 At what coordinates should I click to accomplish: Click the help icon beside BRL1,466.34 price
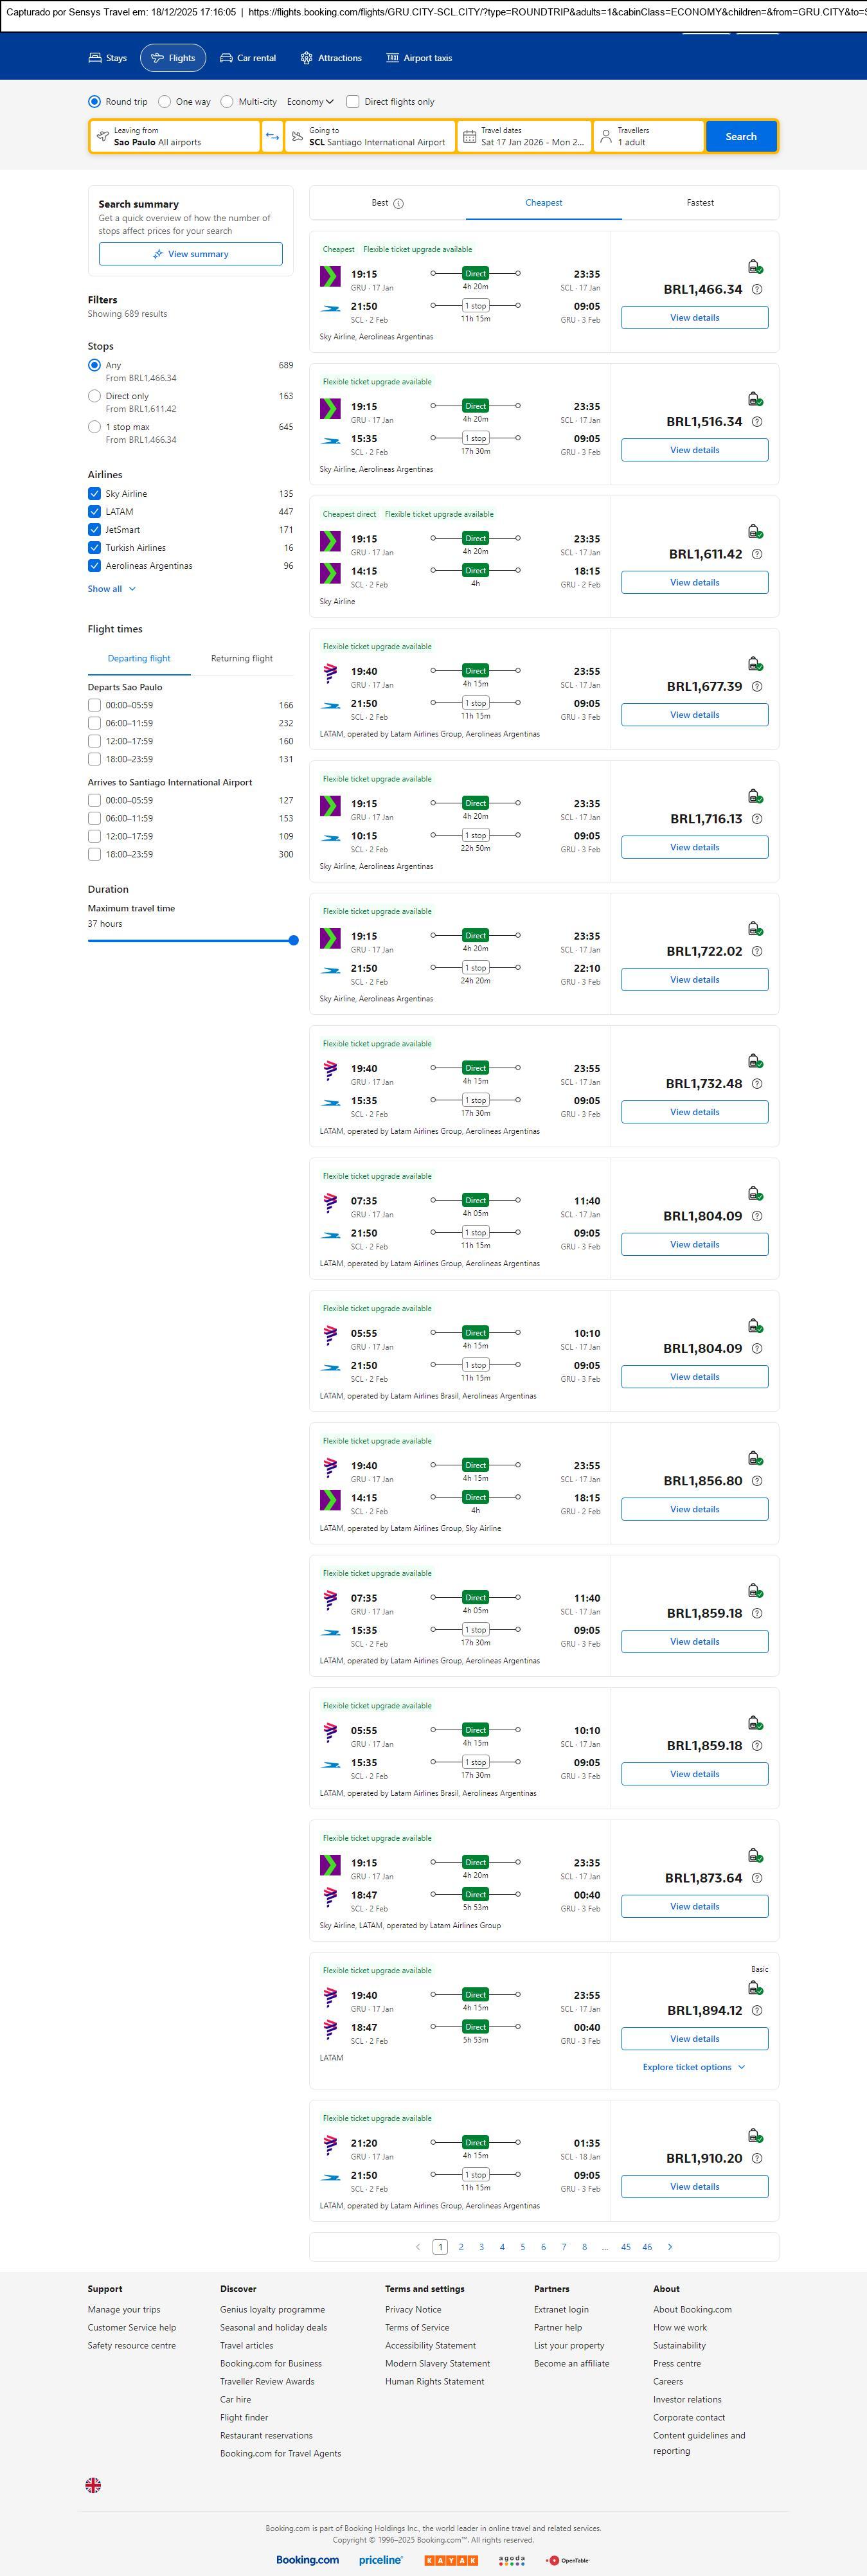(x=757, y=290)
